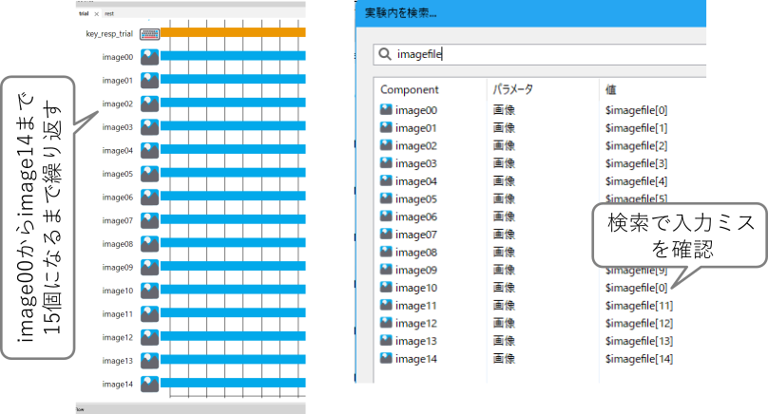Switch to the rest routine tab
The image size is (768, 414).
[x=109, y=13]
